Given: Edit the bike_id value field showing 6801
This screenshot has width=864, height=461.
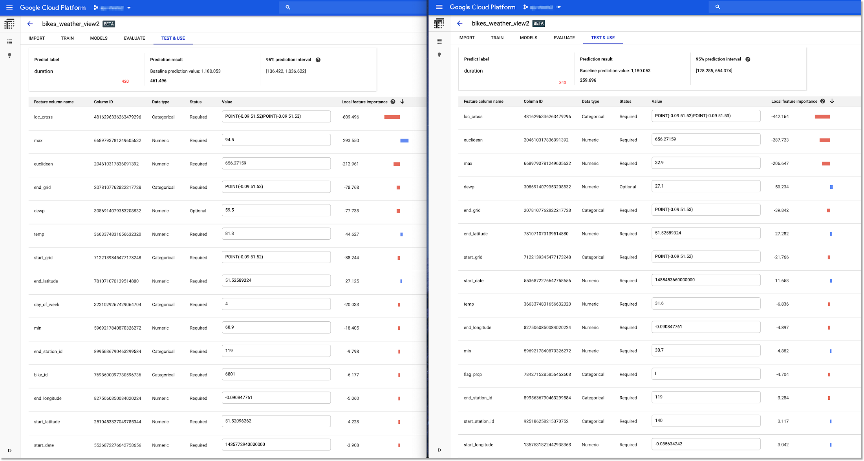Looking at the screenshot, I should pos(276,374).
